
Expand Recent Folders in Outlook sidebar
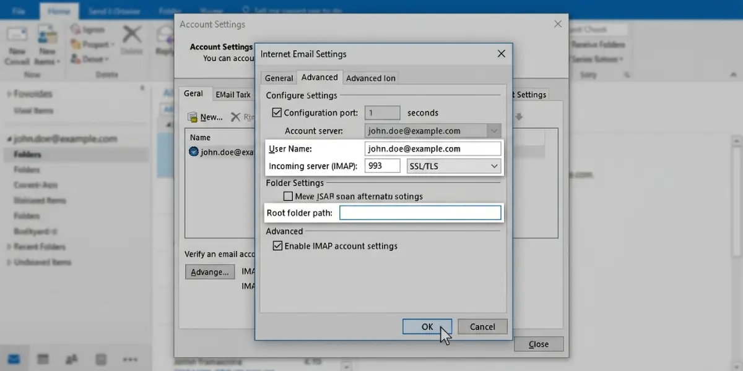coord(8,247)
